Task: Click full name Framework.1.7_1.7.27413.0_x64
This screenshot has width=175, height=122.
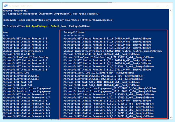Action: tap(108, 98)
